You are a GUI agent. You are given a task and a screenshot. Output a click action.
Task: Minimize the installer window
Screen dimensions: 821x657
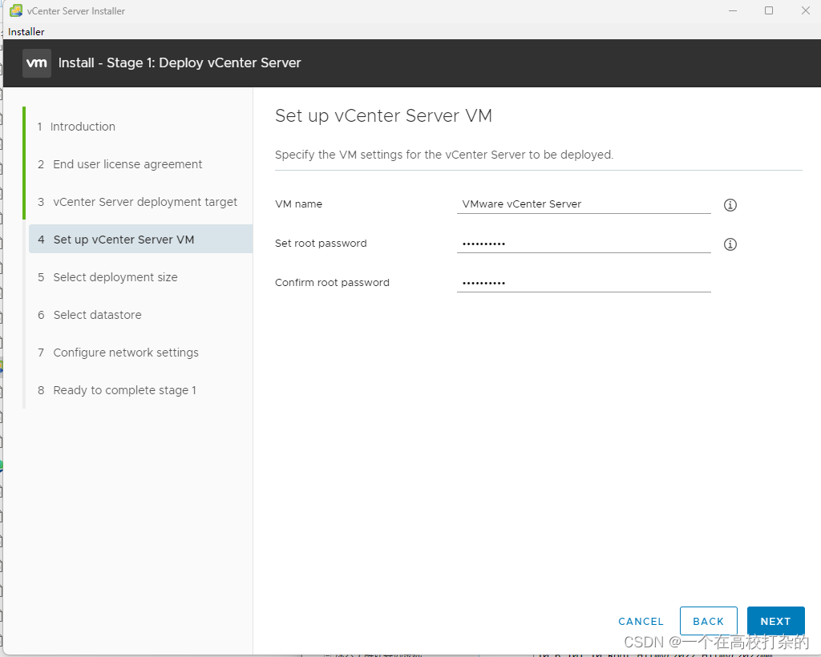(733, 10)
